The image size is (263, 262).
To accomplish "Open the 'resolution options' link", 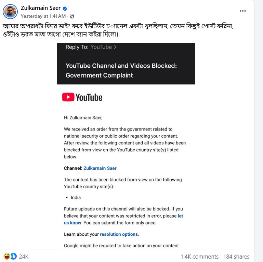I will 119,234.
